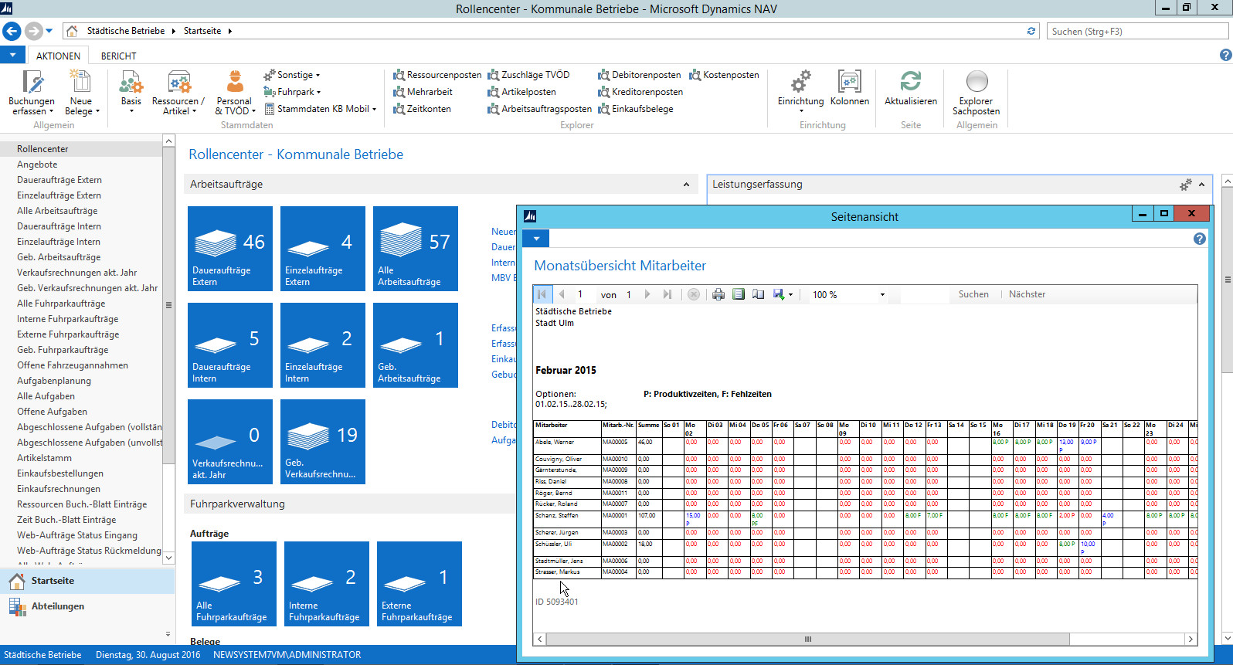
Task: Click the Suchen (Strg+F3) search field
Action: click(1138, 31)
